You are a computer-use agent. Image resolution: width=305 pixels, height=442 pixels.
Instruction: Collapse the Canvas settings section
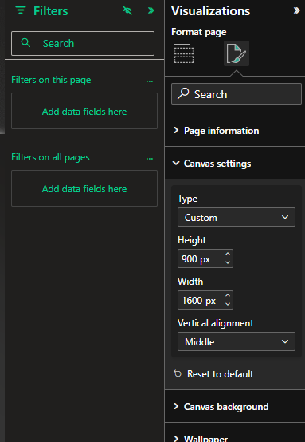(235, 164)
